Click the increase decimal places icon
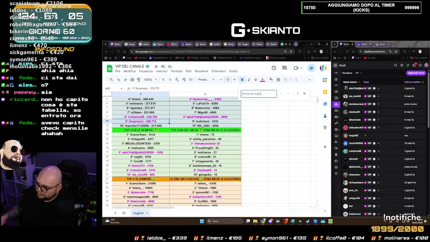430x242 pixels. pyautogui.click(x=184, y=80)
